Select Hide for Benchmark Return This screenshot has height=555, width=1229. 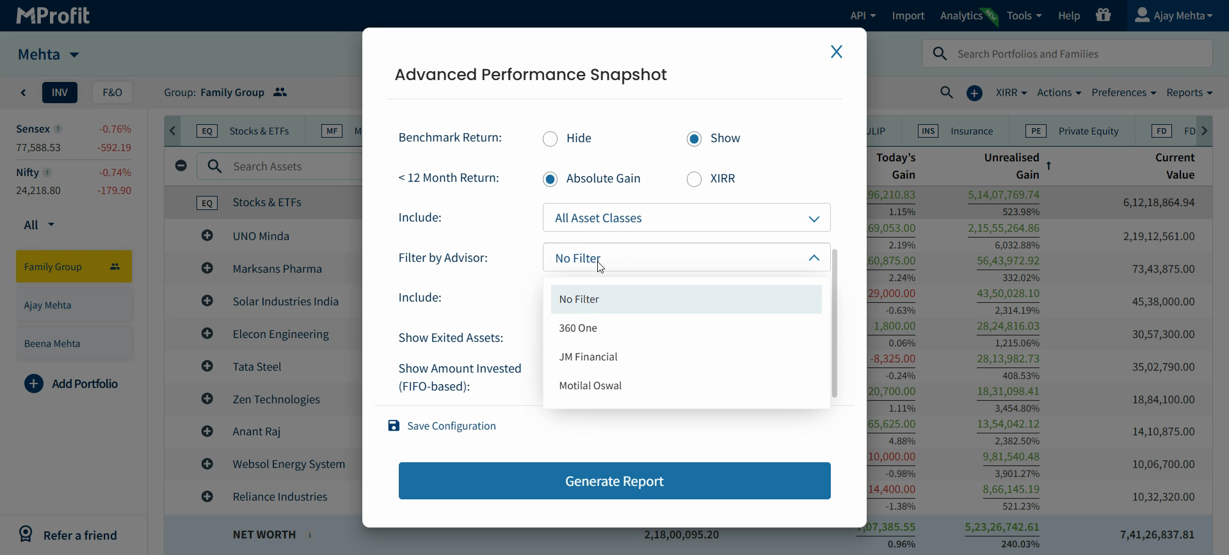pyautogui.click(x=550, y=139)
